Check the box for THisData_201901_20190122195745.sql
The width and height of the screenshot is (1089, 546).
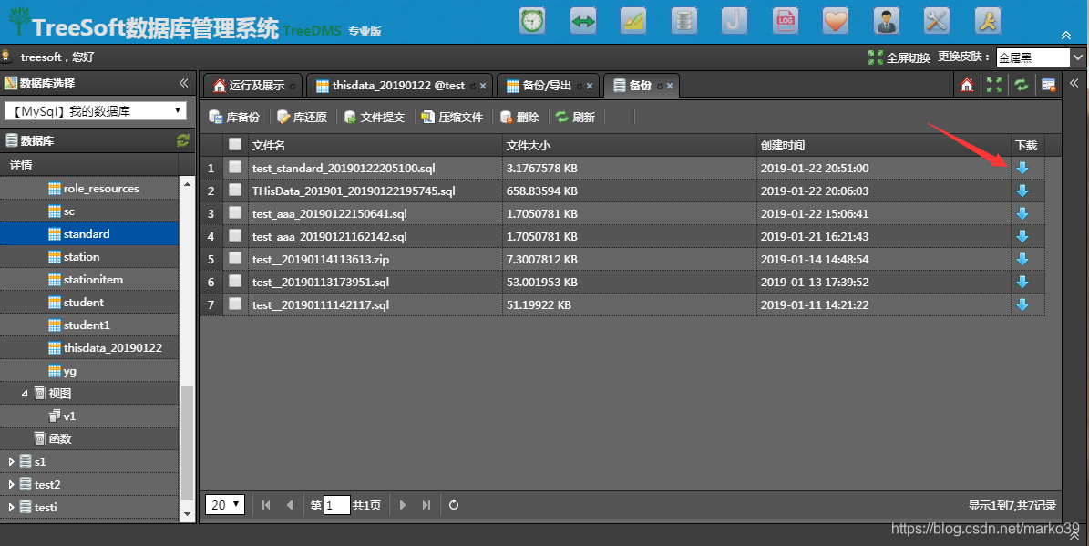(235, 190)
